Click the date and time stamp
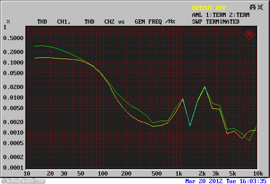The width and height of the screenshot is (270, 184). (x=226, y=181)
